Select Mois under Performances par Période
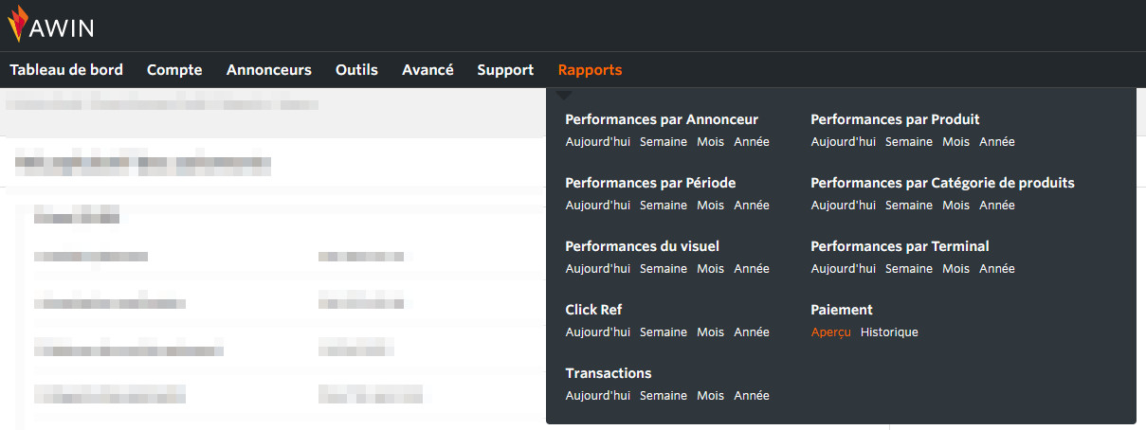Screen dimensions: 1146x430 tap(710, 206)
